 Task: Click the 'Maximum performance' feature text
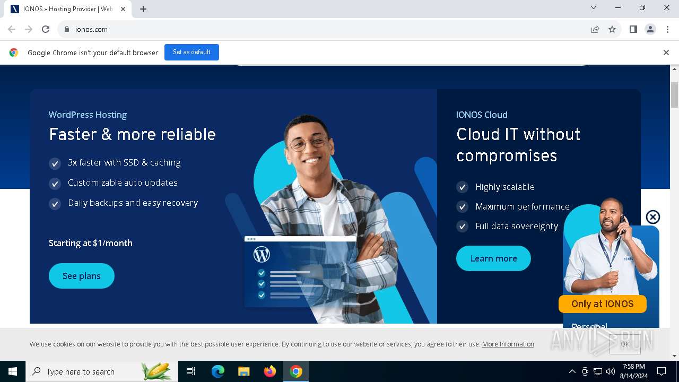[x=523, y=206]
